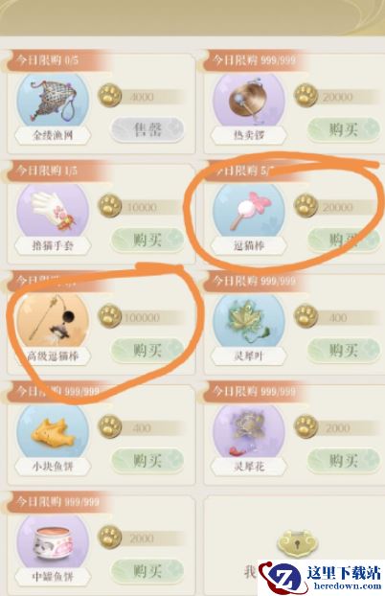This screenshot has height=596, width=385.
Task: Buy 小块鱼饼 with 购买 button
Action: point(147,460)
